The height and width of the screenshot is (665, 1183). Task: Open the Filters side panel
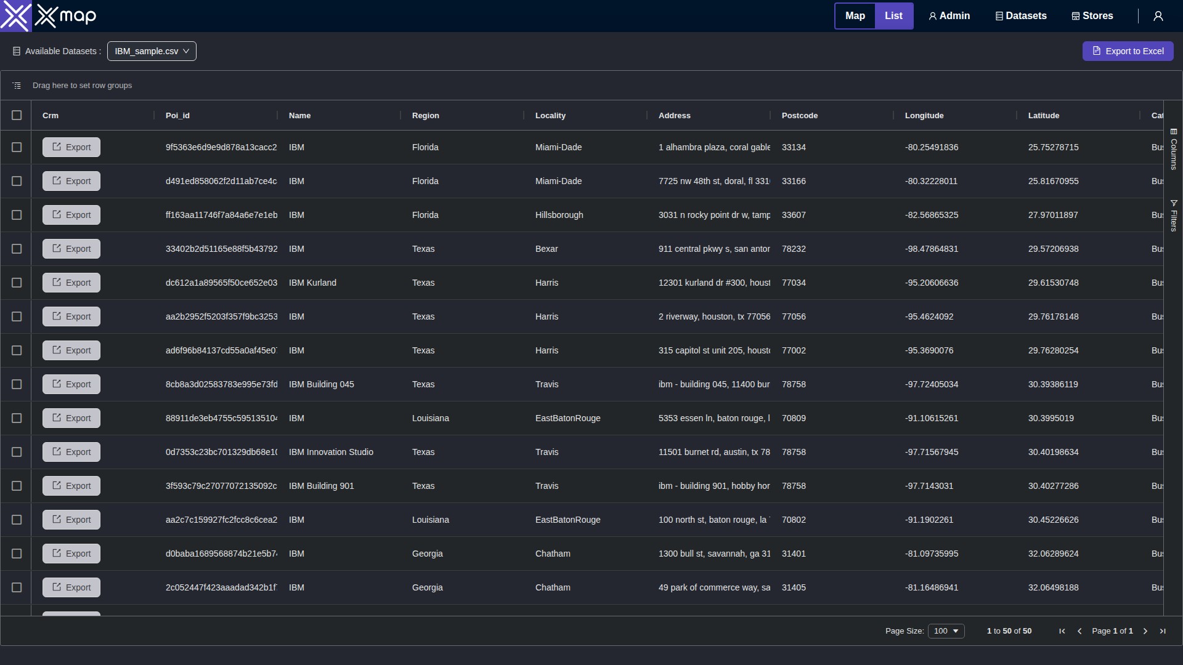click(x=1174, y=216)
